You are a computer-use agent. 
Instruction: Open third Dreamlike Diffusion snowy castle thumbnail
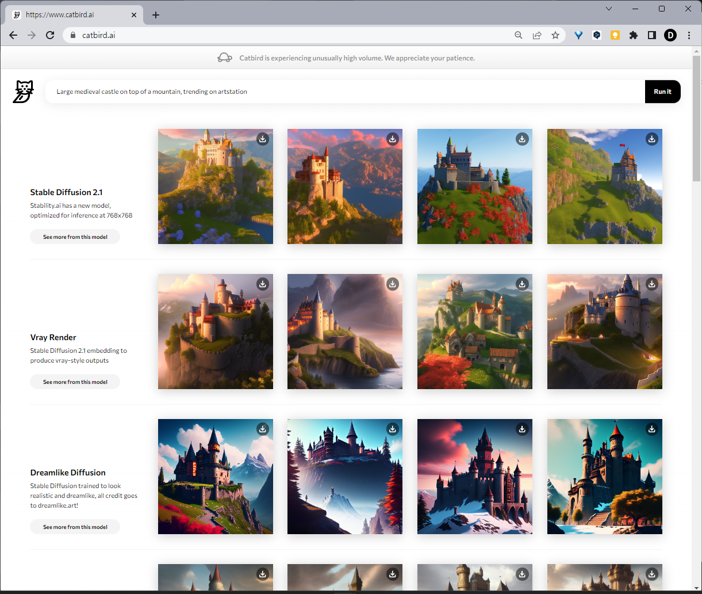click(475, 477)
